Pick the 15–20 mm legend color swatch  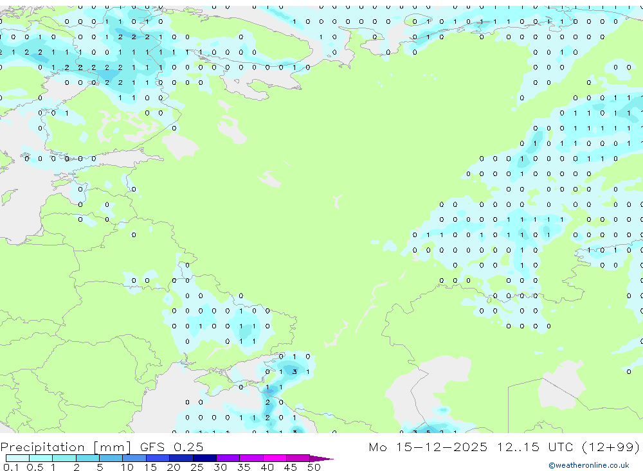coord(158,458)
